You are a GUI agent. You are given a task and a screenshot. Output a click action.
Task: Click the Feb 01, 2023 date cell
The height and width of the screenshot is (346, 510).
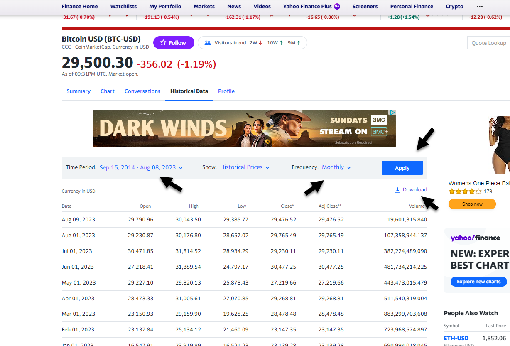click(x=78, y=330)
